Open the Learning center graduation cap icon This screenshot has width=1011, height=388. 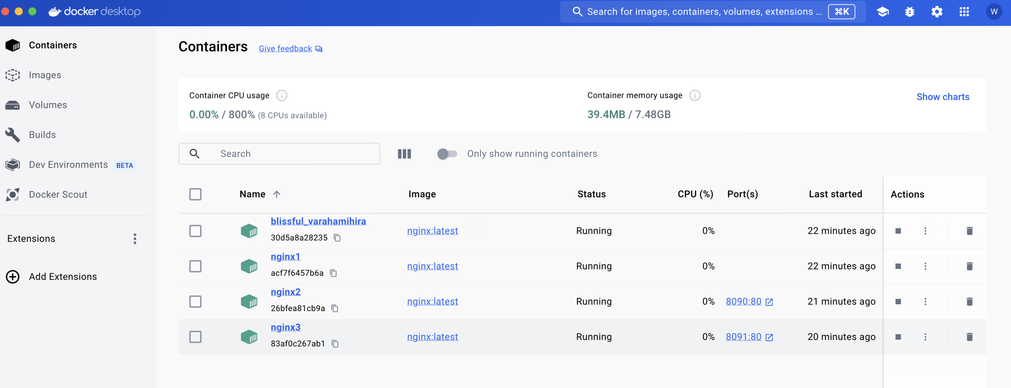[x=882, y=12]
